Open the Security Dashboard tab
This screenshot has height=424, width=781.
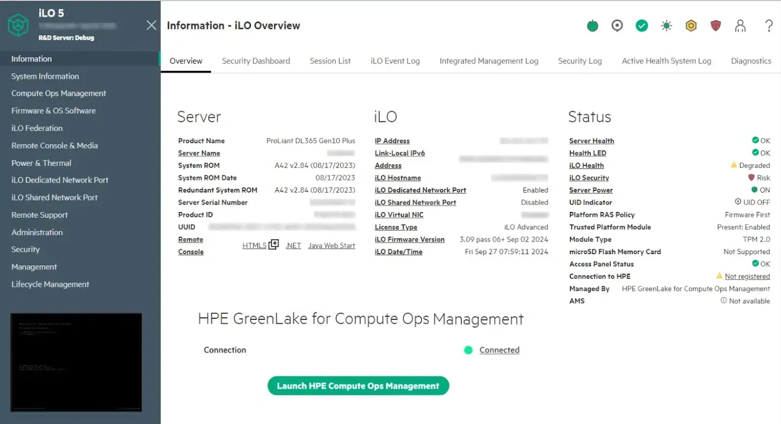[x=256, y=61]
